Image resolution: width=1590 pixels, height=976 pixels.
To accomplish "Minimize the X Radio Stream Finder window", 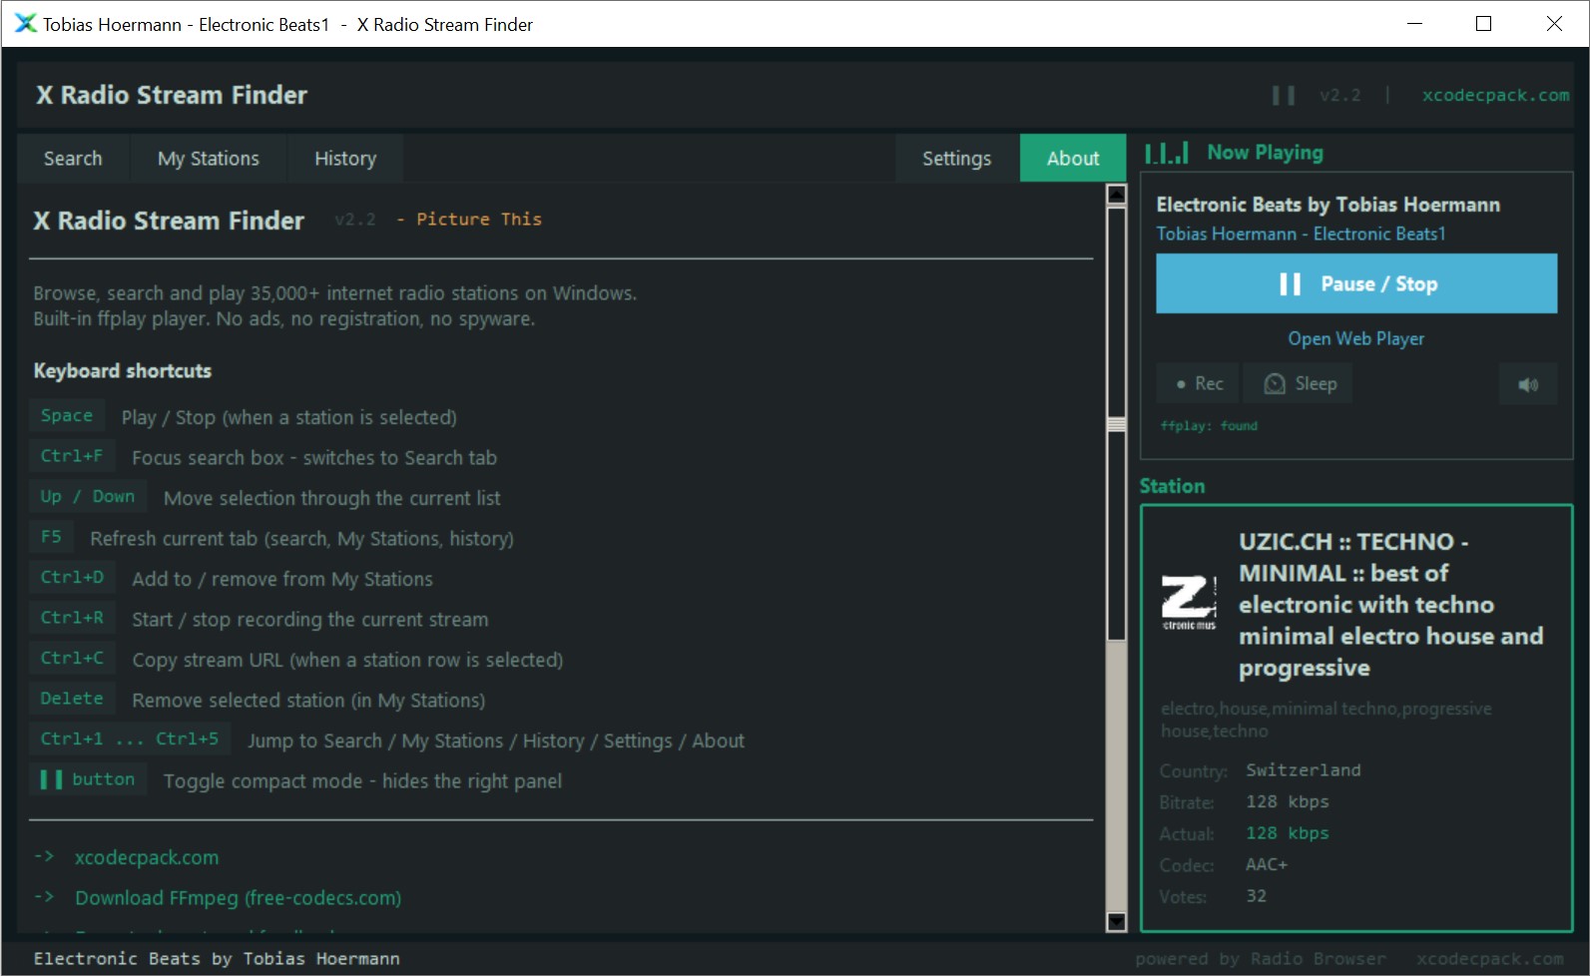I will (1414, 24).
